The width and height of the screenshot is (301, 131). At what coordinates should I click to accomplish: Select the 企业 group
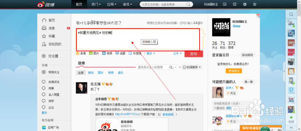click(x=48, y=108)
